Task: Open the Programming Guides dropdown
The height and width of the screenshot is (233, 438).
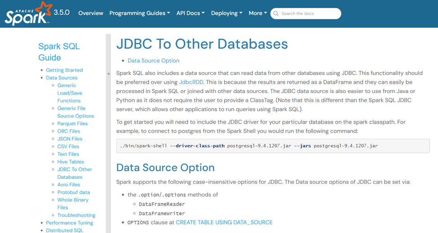Action: (139, 13)
